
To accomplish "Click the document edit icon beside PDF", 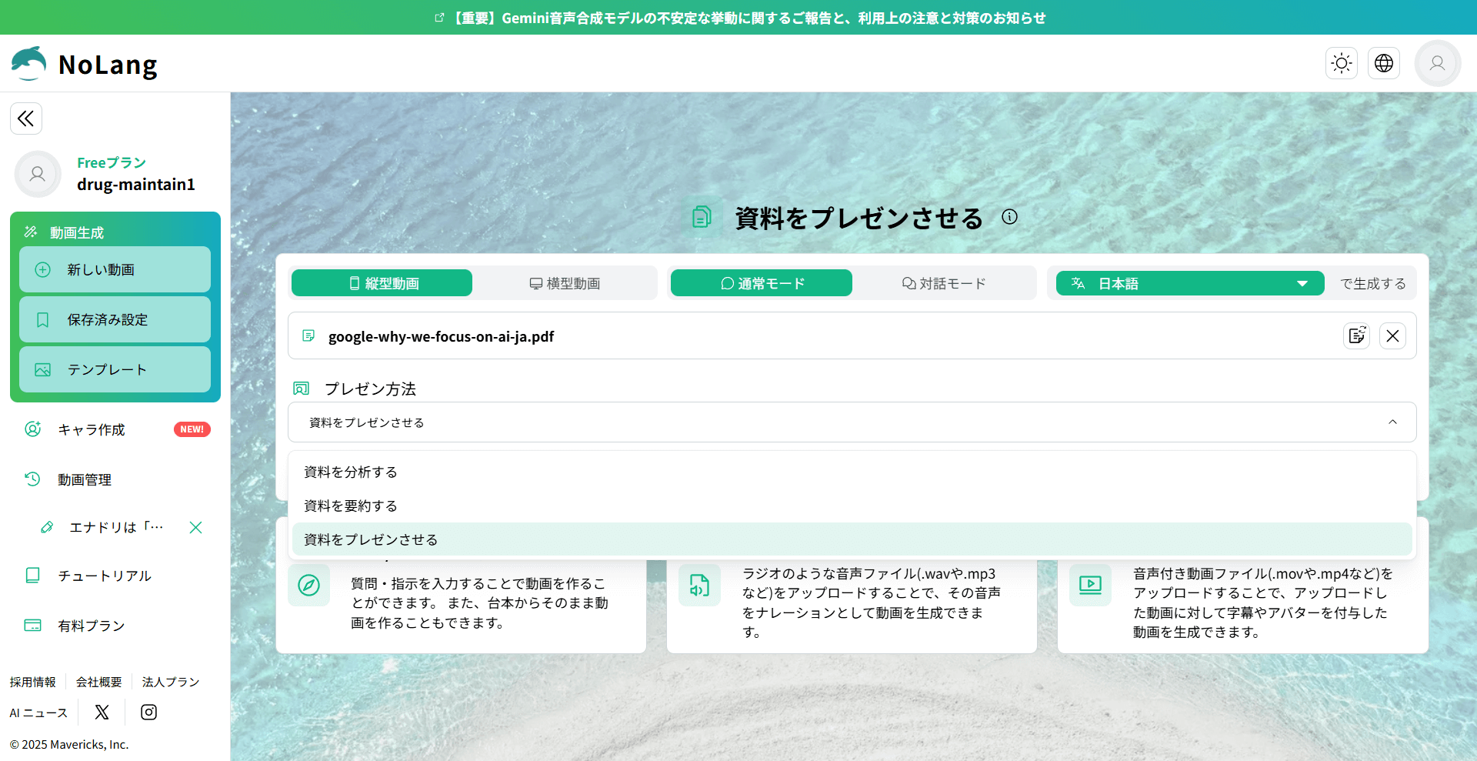I will click(x=1356, y=336).
